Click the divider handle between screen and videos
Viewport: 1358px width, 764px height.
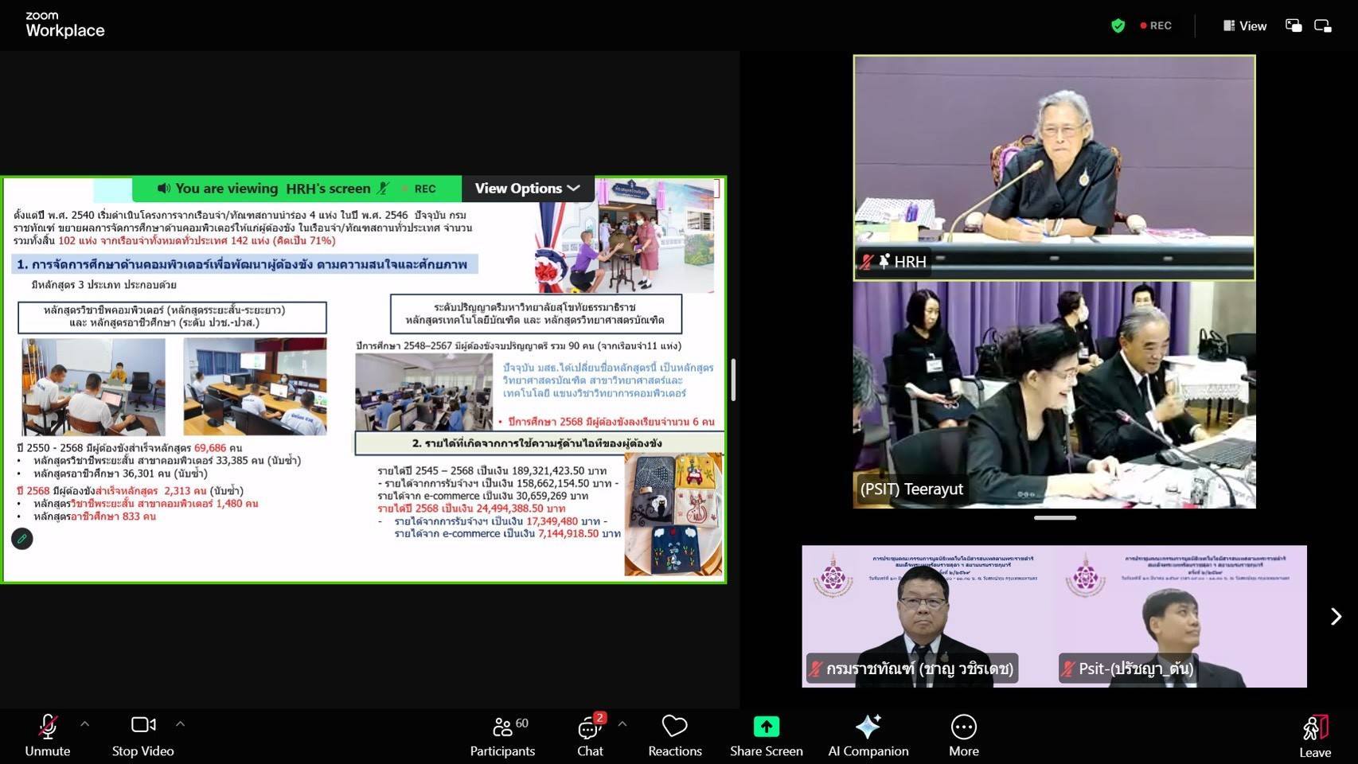[733, 380]
